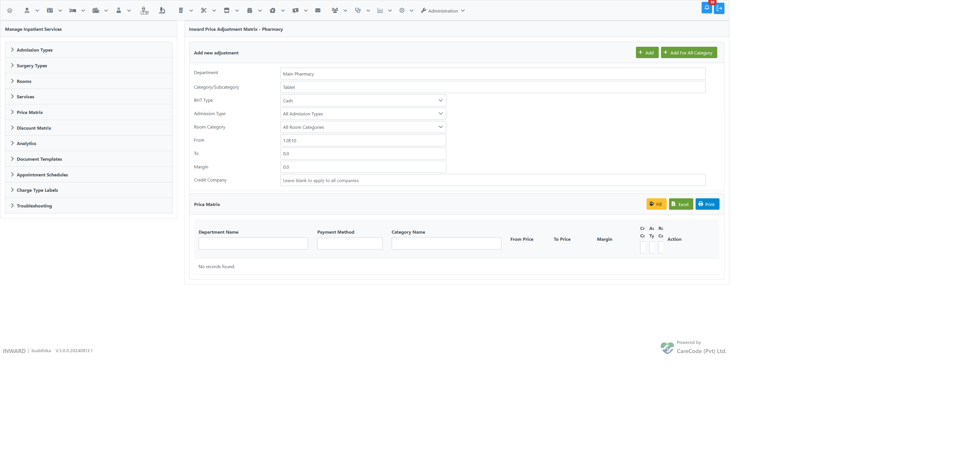
Task: Open the Admission Type dropdown
Action: pyautogui.click(x=363, y=114)
